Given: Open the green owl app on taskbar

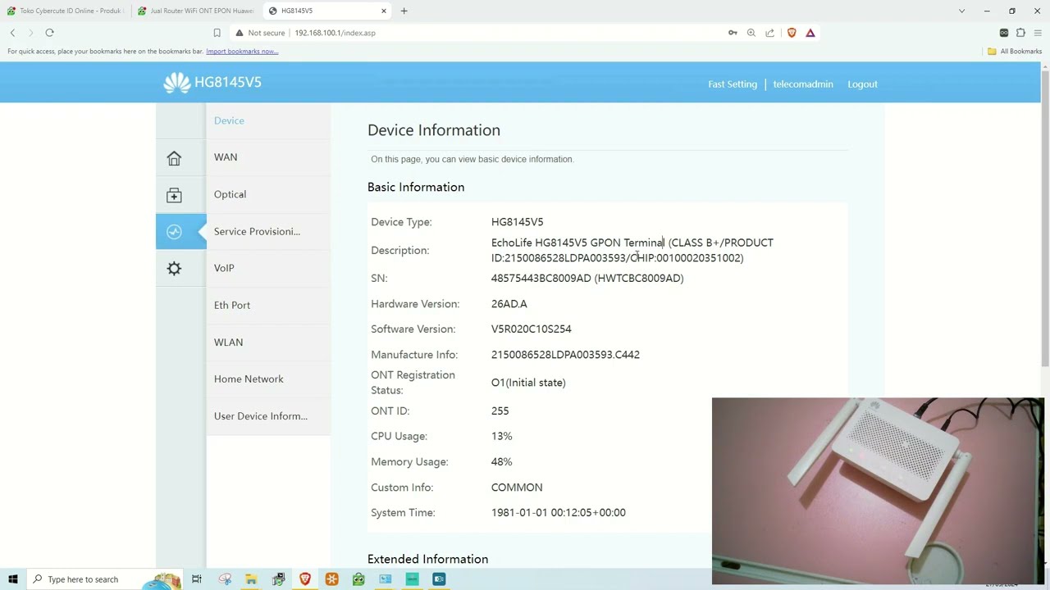Looking at the screenshot, I should 358,579.
